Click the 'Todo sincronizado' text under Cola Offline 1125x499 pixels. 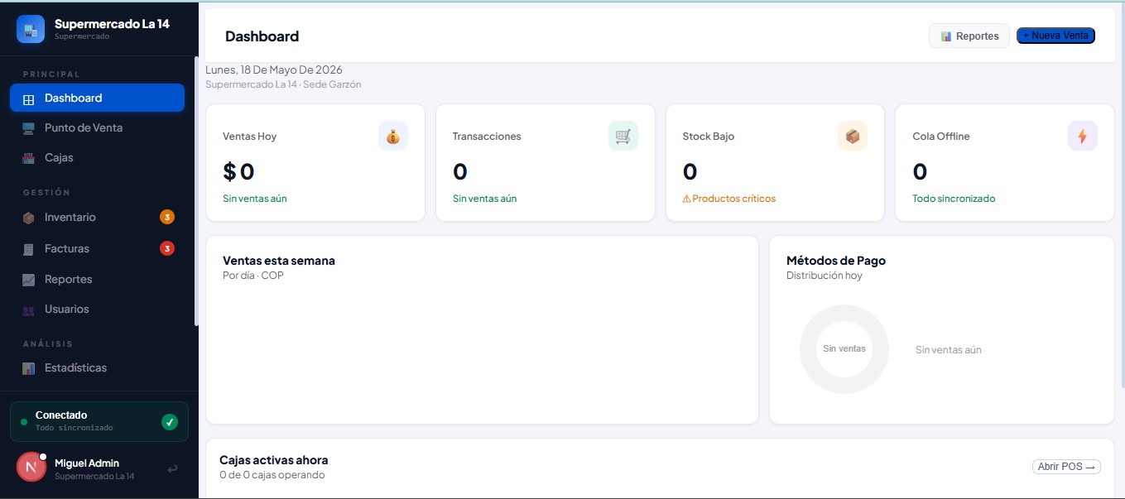[954, 199]
